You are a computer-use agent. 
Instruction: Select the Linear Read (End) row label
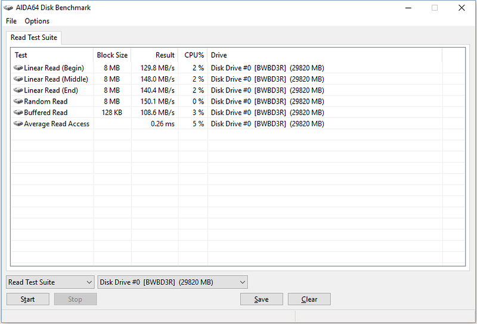click(51, 91)
